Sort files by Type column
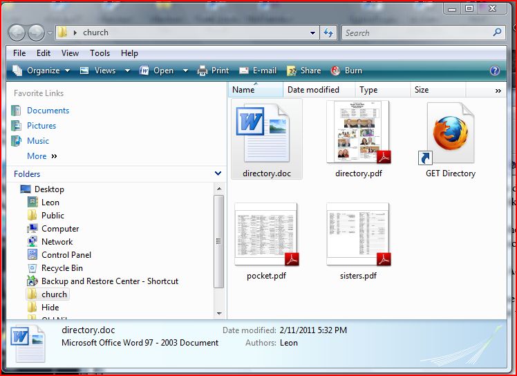 click(x=382, y=90)
